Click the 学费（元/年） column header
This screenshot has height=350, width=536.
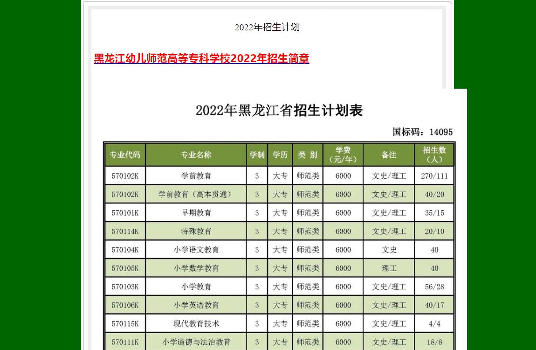[x=343, y=154]
